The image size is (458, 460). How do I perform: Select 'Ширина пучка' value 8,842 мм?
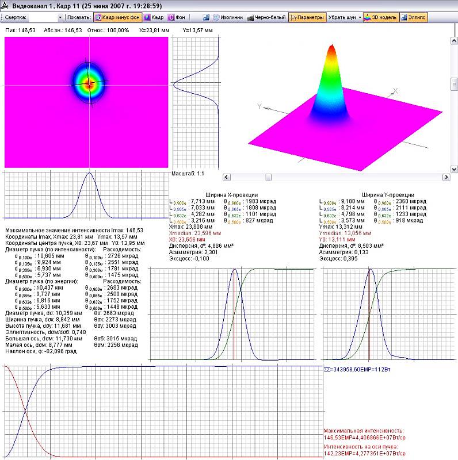(x=67, y=320)
